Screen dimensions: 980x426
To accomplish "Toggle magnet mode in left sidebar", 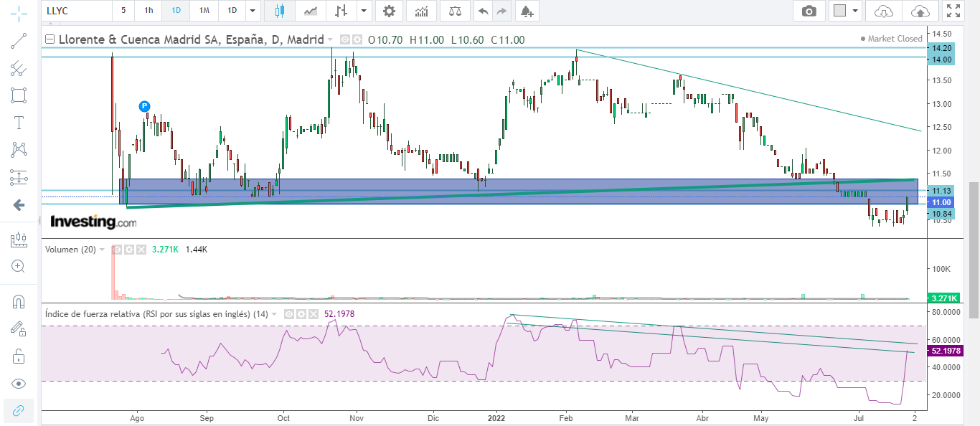I will [x=19, y=302].
